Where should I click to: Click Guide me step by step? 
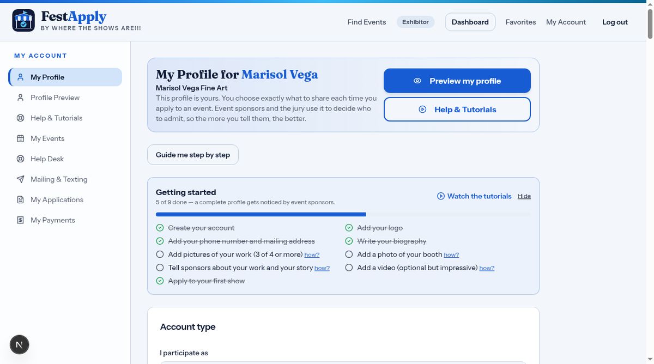[193, 155]
